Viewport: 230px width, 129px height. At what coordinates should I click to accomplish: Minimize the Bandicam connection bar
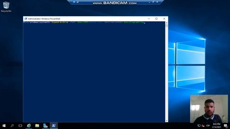point(149,2)
